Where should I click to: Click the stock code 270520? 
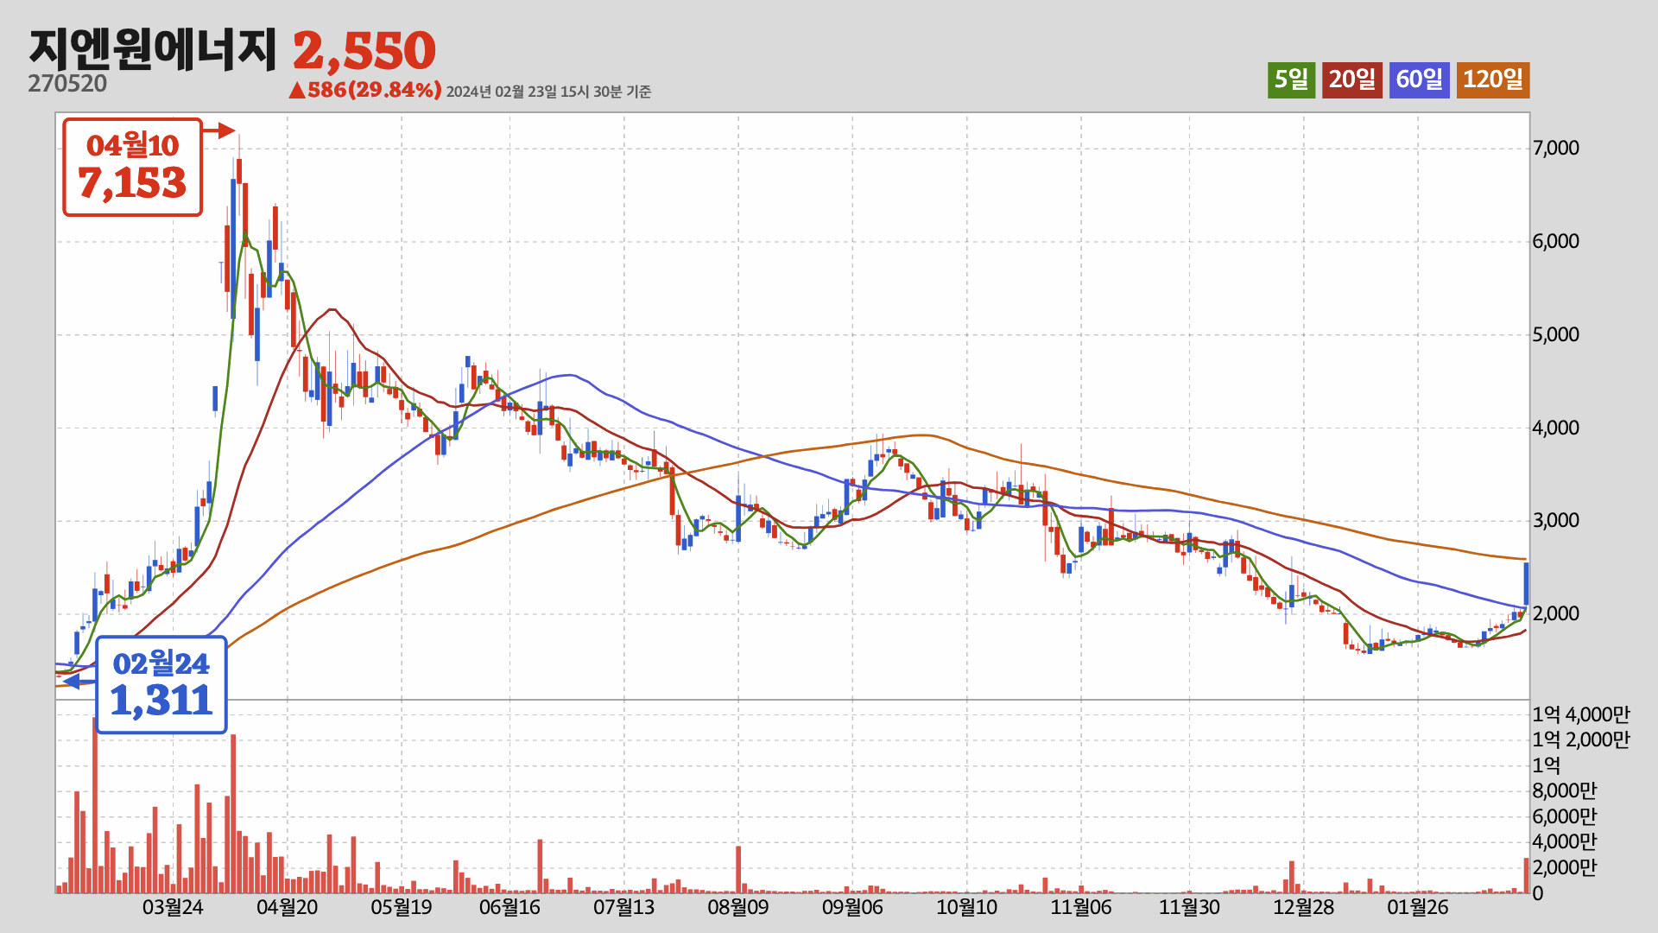coord(67,84)
